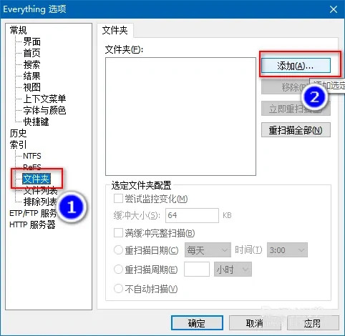Viewport: 345px width, 336px height.
Task: Enable 尝试监控变化(M) checkbox
Action: pyautogui.click(x=118, y=199)
